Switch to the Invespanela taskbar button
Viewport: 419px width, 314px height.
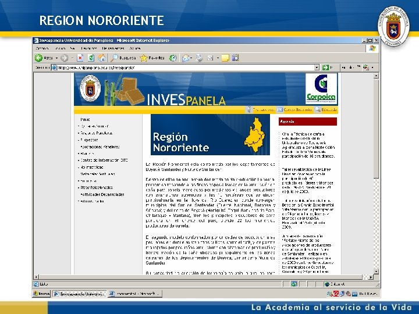tap(79, 294)
